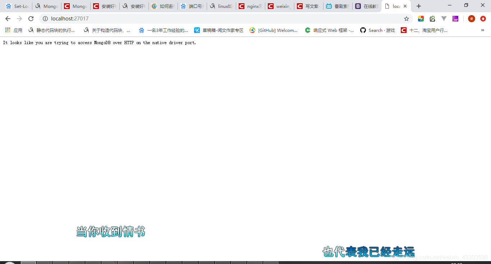Open the orange-red extension next to RP
This screenshot has width=491, height=264.
point(471,19)
